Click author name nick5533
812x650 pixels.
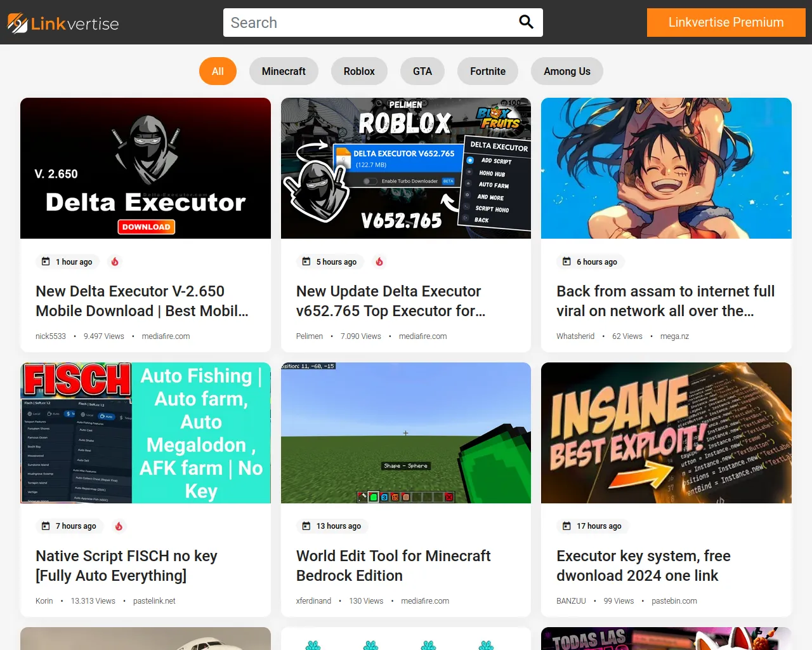point(51,336)
